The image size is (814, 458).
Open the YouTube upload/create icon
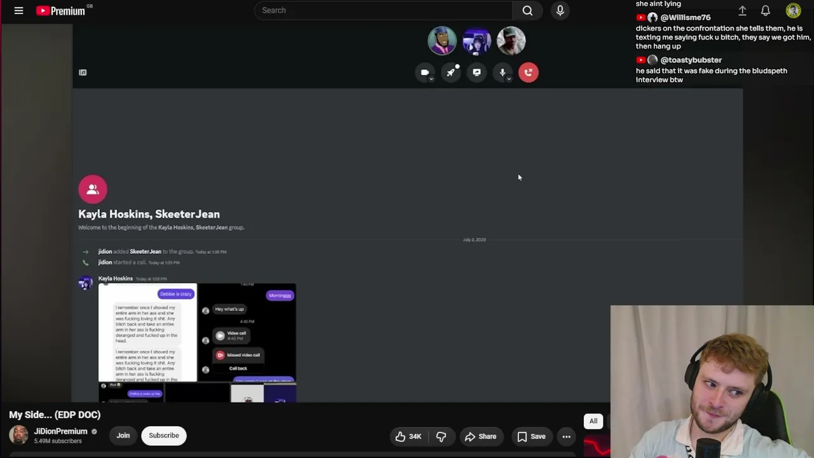[x=742, y=10]
